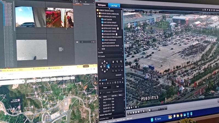Click the map window search field

[12, 82]
